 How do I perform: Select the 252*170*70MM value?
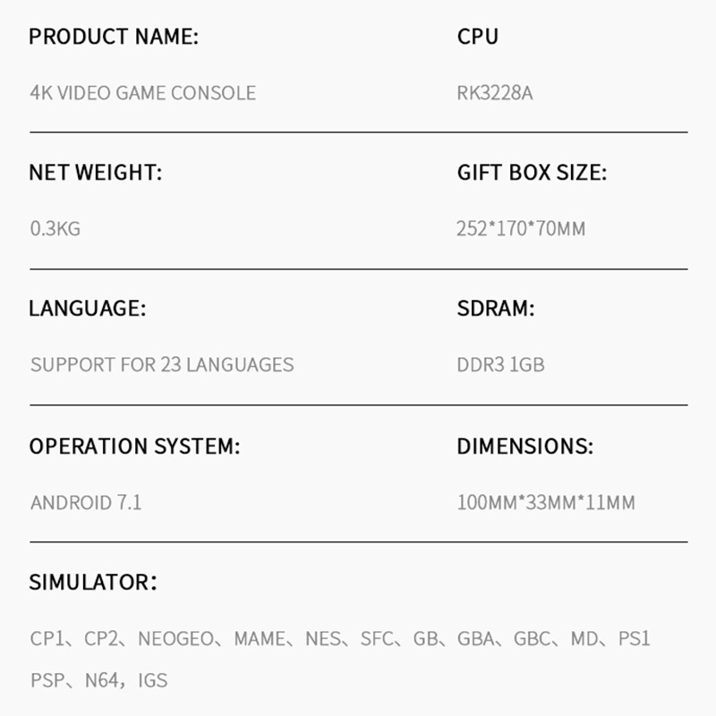[x=521, y=229]
